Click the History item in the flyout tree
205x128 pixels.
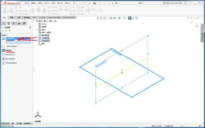point(43,24)
